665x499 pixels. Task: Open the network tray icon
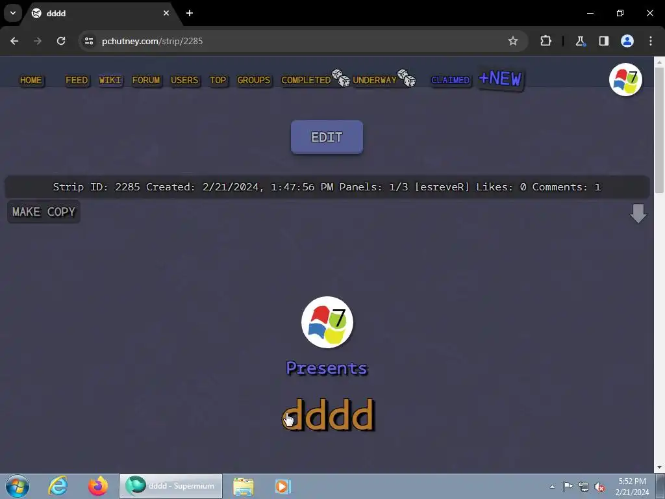coord(584,487)
